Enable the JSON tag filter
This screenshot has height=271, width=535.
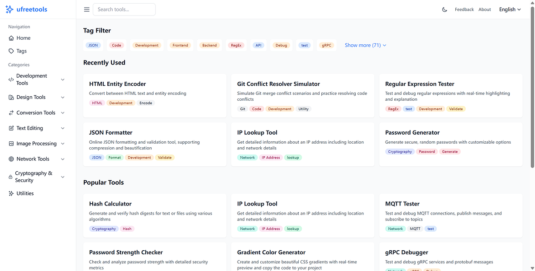click(x=93, y=45)
